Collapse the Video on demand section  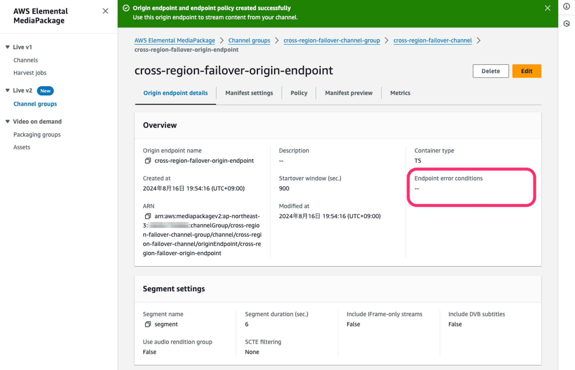[7, 121]
